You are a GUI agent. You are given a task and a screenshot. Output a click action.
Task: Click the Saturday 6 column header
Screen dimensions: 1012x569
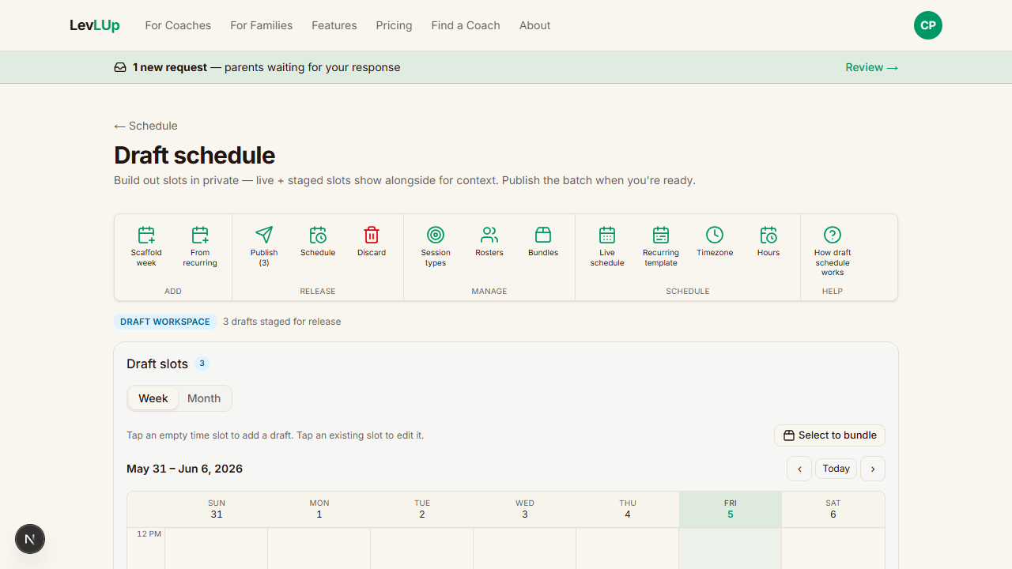tap(833, 509)
